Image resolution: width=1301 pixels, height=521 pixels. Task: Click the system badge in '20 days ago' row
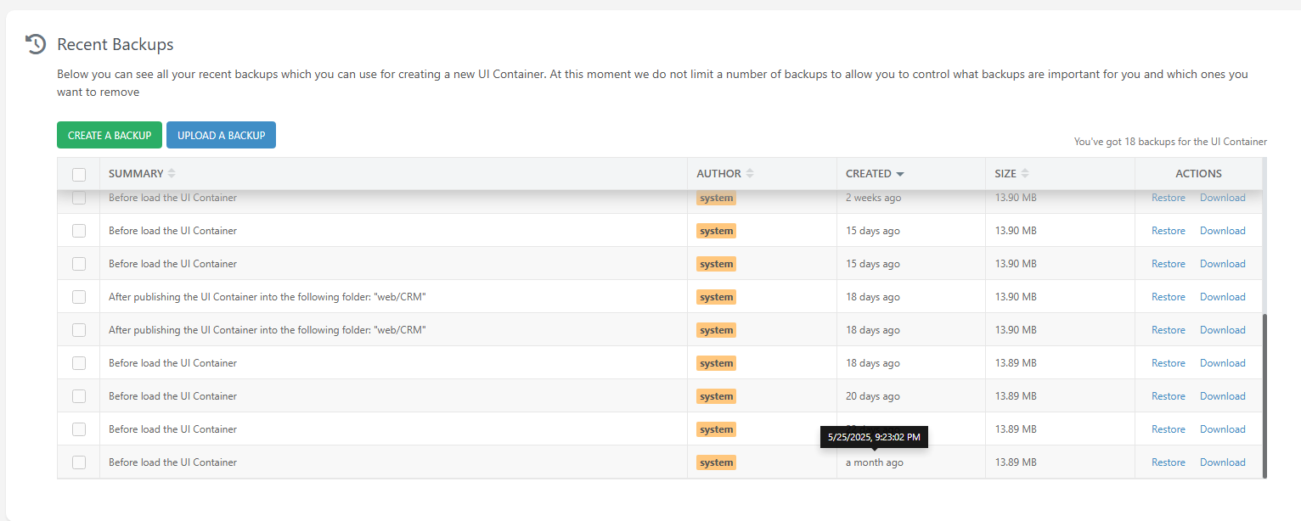pos(716,396)
